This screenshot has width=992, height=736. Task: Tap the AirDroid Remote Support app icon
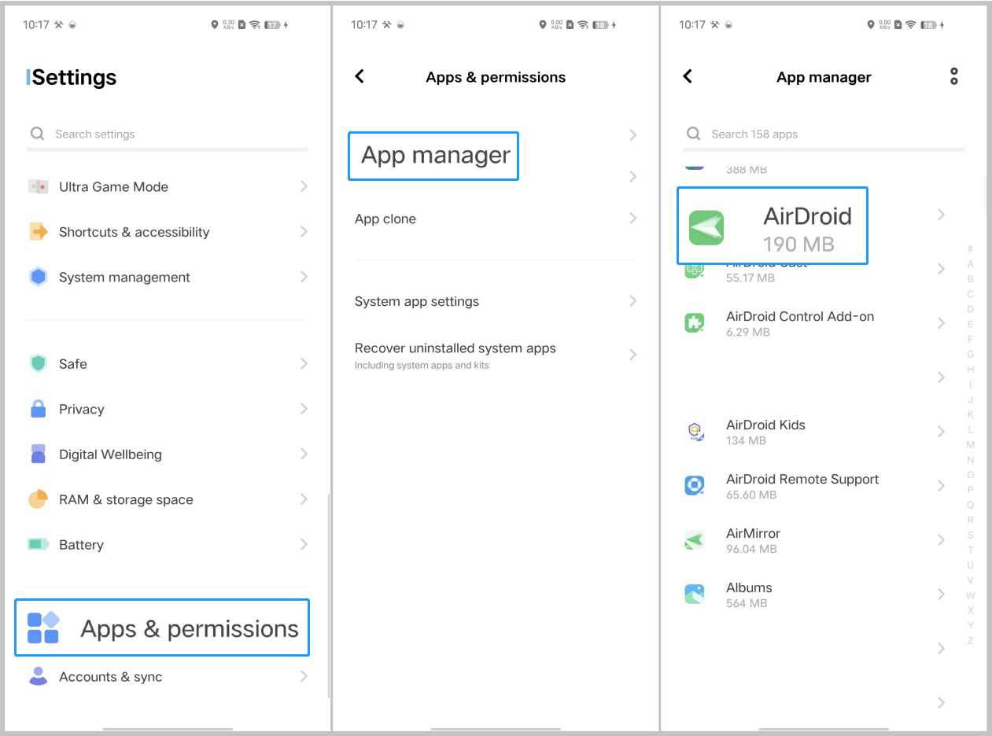coord(695,485)
